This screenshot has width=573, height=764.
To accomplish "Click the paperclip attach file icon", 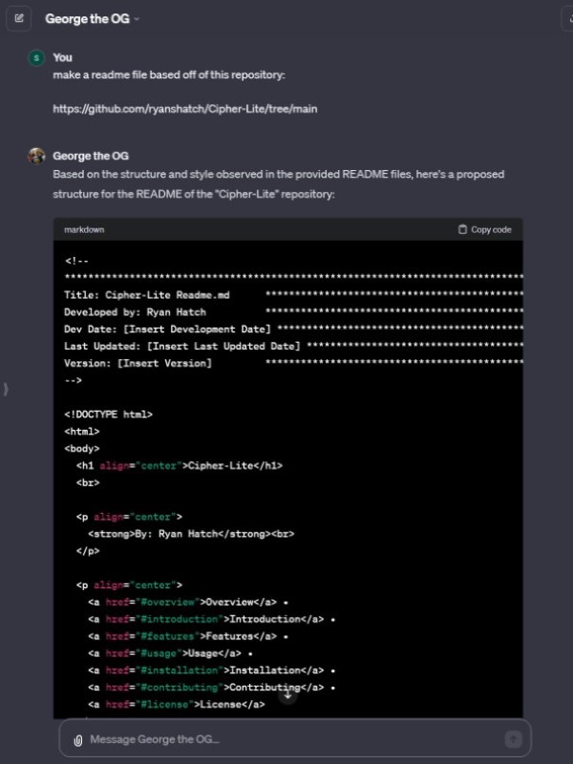I will 76,739.
